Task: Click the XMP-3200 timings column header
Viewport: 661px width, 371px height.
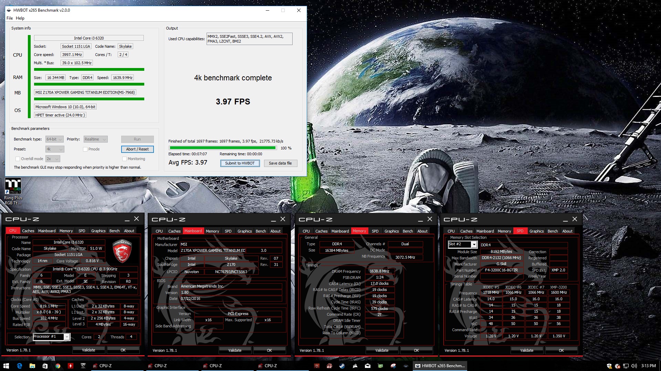Action: point(558,287)
